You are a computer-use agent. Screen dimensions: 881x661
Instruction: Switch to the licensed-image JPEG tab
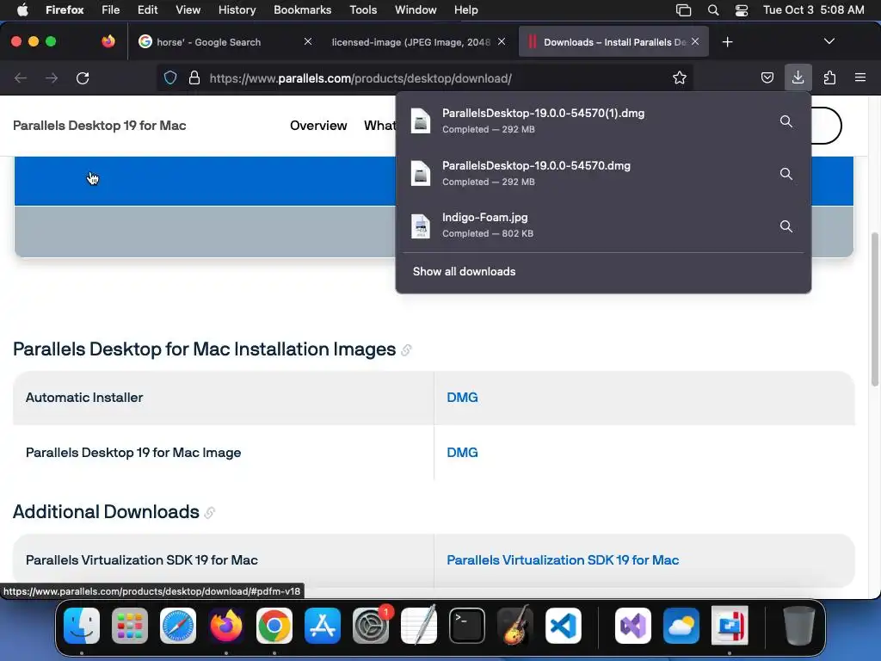click(419, 41)
